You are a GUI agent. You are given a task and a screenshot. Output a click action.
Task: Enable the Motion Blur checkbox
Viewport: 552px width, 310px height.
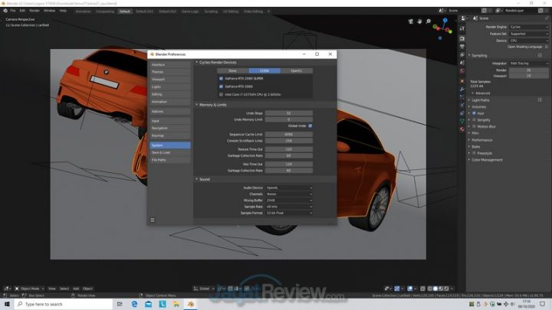[475, 126]
